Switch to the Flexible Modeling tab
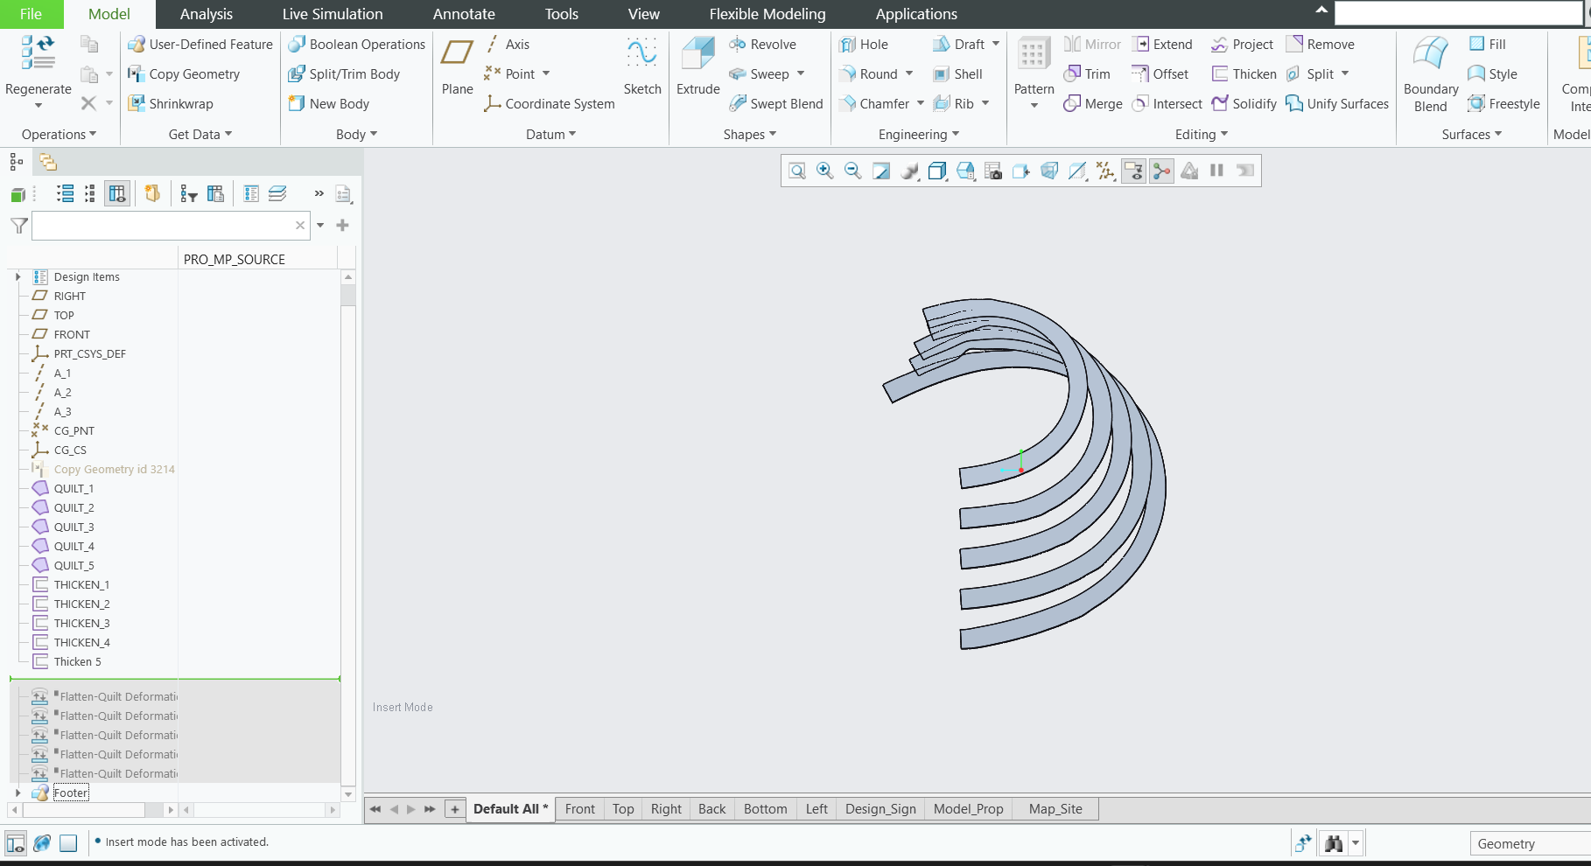The image size is (1591, 866). [766, 14]
